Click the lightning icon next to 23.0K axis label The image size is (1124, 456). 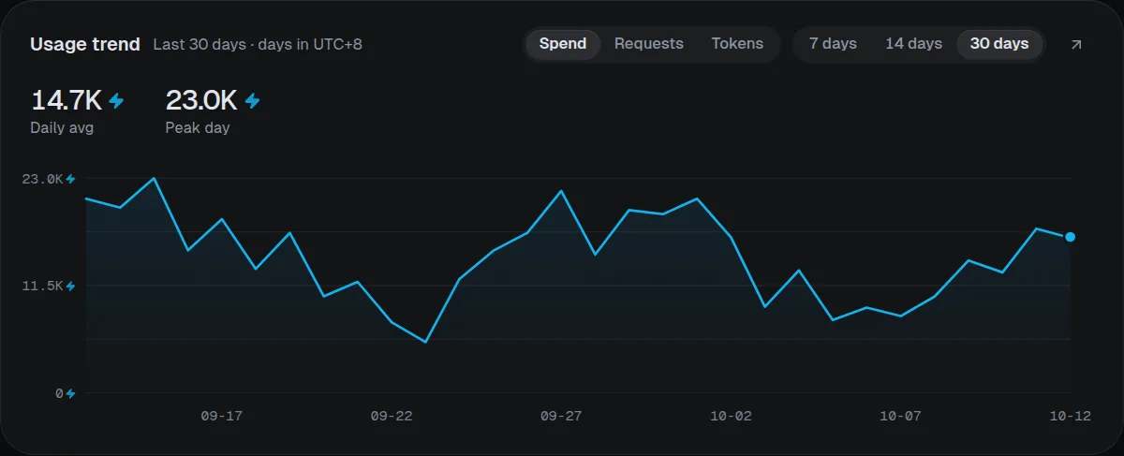coord(70,179)
